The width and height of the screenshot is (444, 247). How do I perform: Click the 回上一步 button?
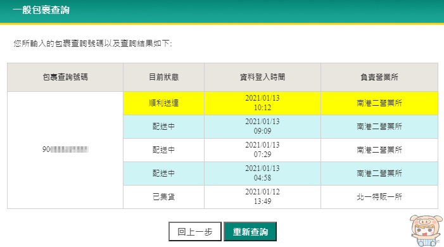195,232
